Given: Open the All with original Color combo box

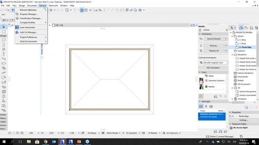Looking at the screenshot, I should click(x=216, y=63).
